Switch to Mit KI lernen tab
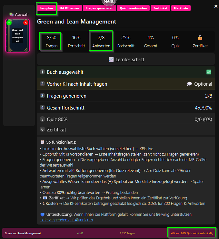 [70, 8]
